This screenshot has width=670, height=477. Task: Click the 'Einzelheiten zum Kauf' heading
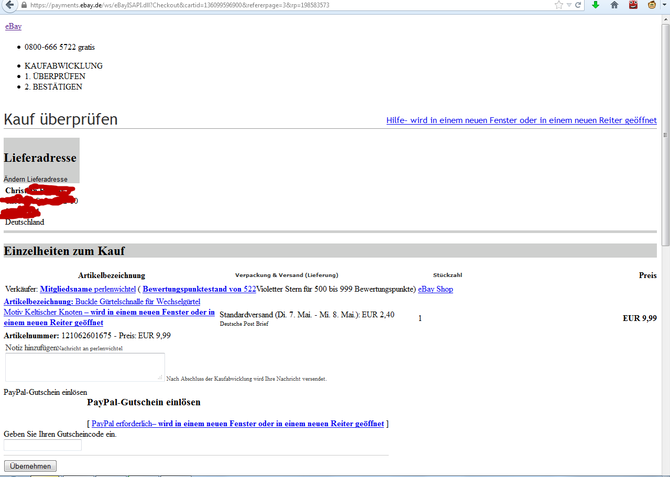pyautogui.click(x=64, y=251)
